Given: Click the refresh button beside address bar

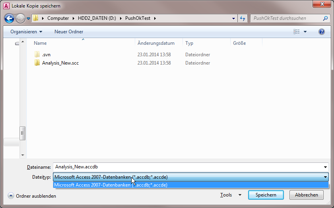Looking at the screenshot, I should [x=243, y=18].
